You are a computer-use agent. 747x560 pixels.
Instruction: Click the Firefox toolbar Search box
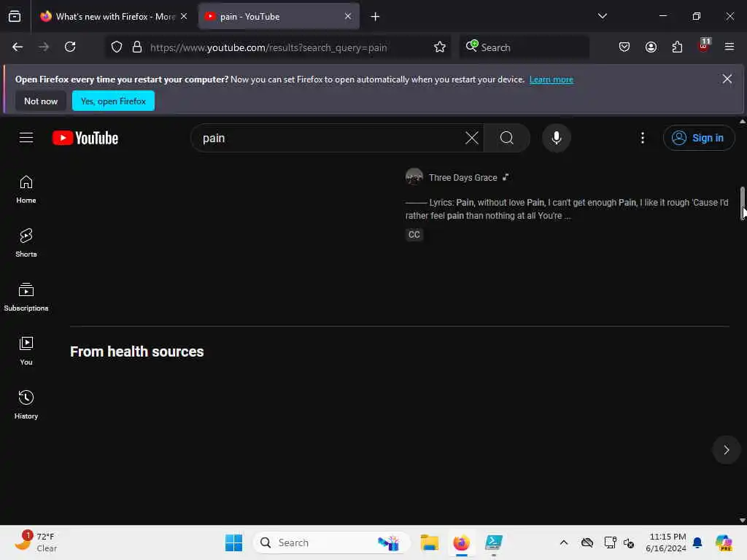pos(524,47)
